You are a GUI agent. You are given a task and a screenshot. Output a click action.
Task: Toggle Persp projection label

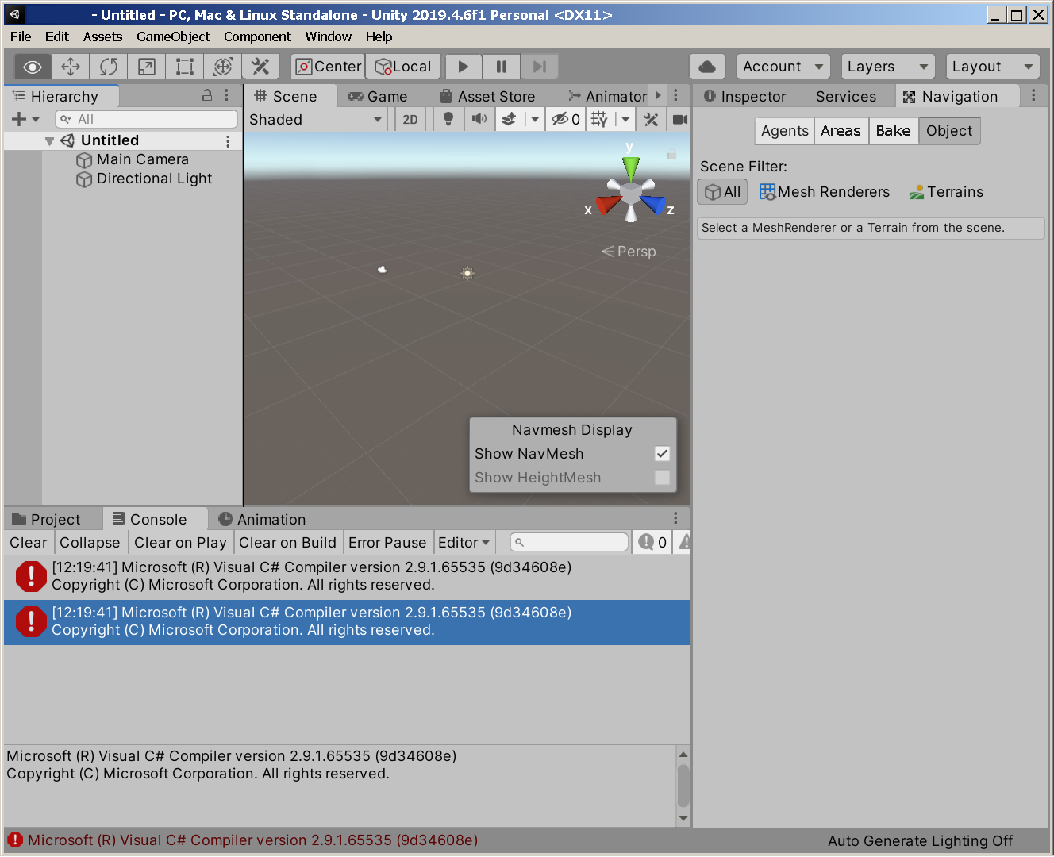[629, 252]
